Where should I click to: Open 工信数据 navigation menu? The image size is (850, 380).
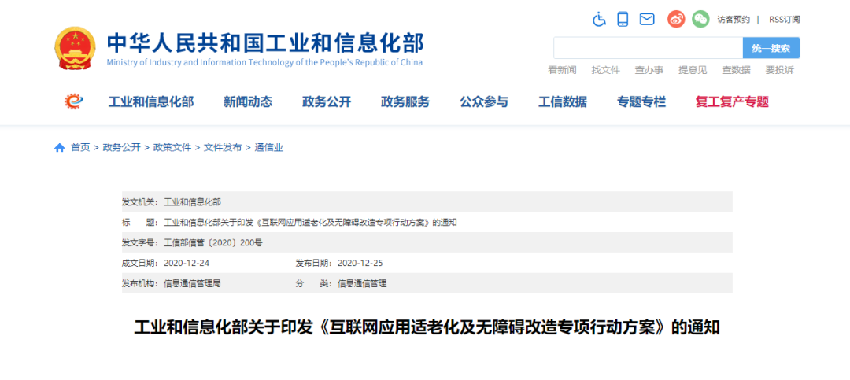(563, 101)
